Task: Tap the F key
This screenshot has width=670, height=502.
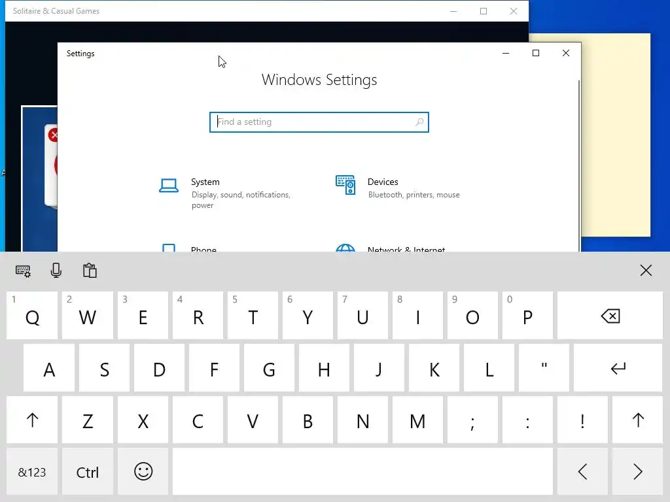Action: (x=214, y=368)
